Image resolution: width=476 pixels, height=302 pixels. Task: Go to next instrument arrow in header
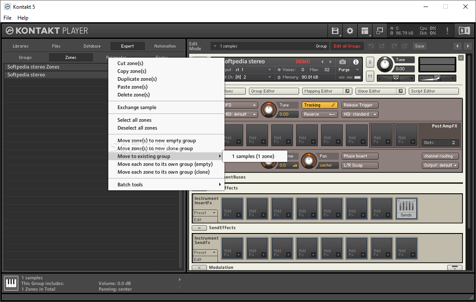tap(331, 62)
